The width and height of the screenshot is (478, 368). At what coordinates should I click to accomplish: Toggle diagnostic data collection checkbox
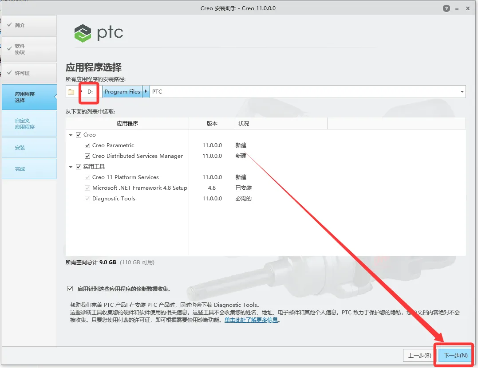(70, 289)
